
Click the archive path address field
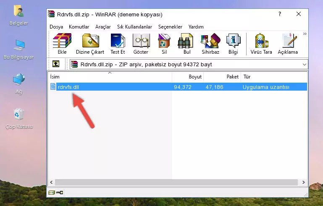(x=189, y=65)
